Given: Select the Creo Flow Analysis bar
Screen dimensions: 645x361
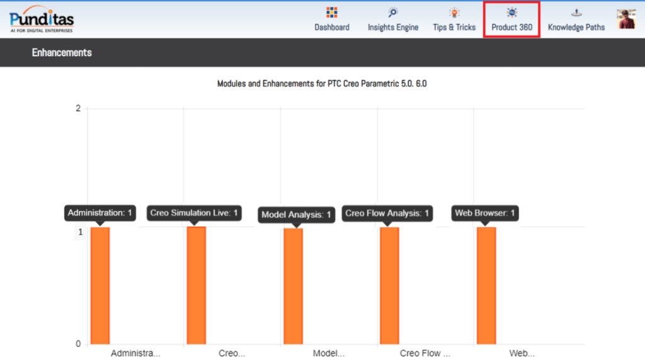Looking at the screenshot, I should point(390,285).
